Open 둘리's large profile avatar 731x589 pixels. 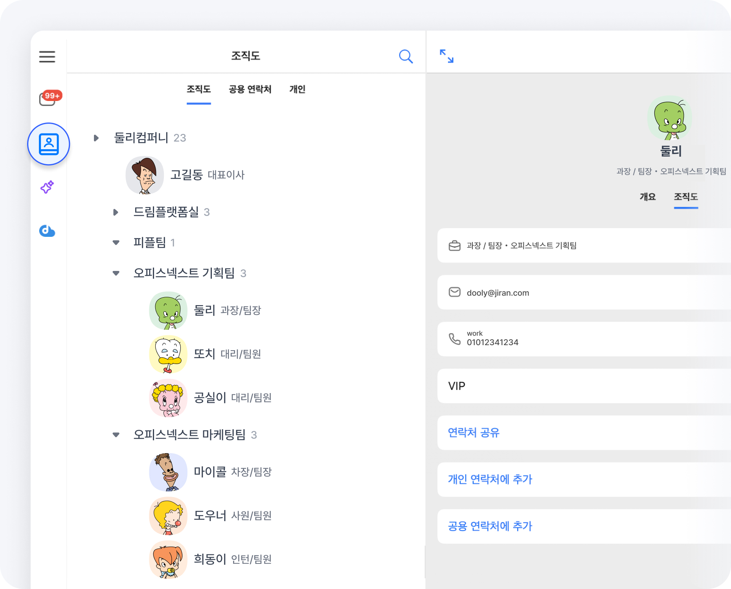tap(670, 118)
